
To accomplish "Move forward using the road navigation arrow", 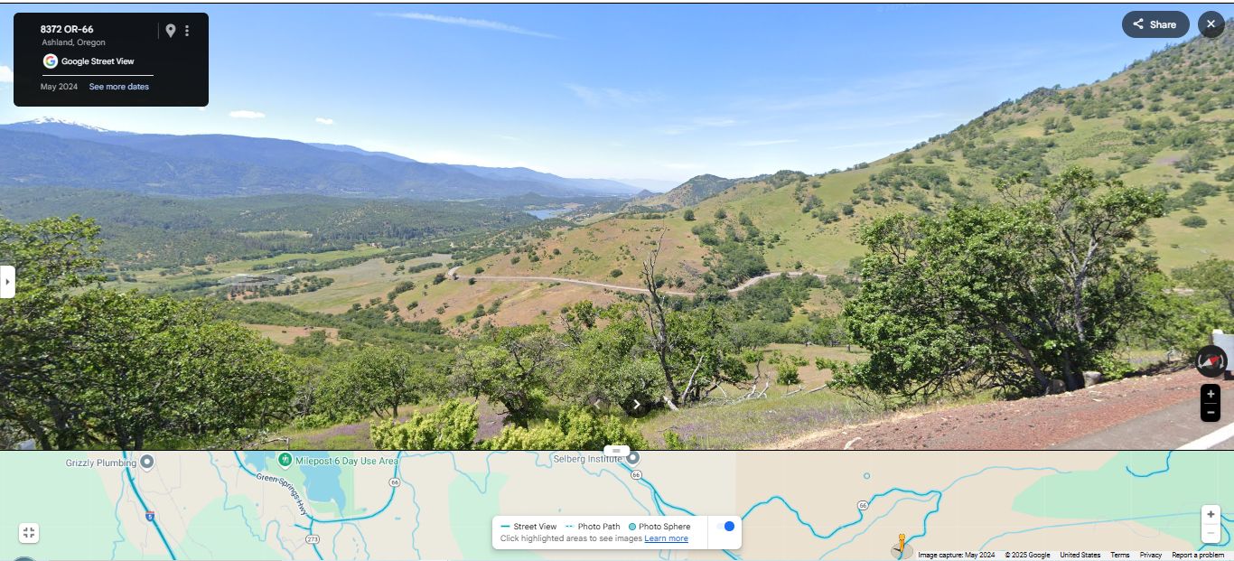I will (637, 405).
